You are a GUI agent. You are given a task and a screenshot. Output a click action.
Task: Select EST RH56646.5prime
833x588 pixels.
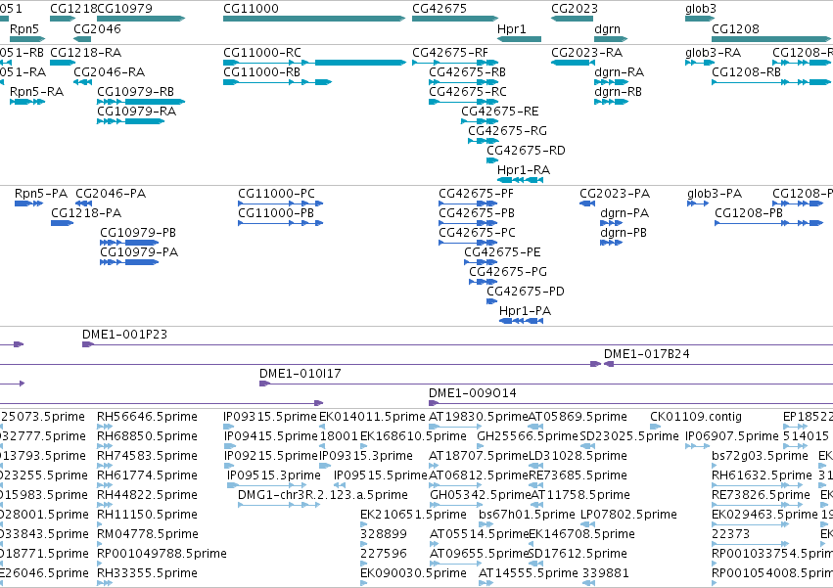(105, 427)
